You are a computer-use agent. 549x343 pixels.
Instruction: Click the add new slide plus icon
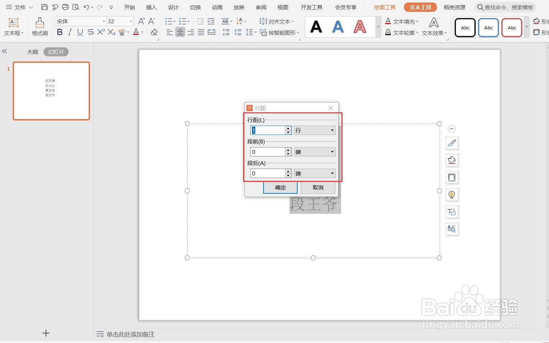(x=46, y=333)
